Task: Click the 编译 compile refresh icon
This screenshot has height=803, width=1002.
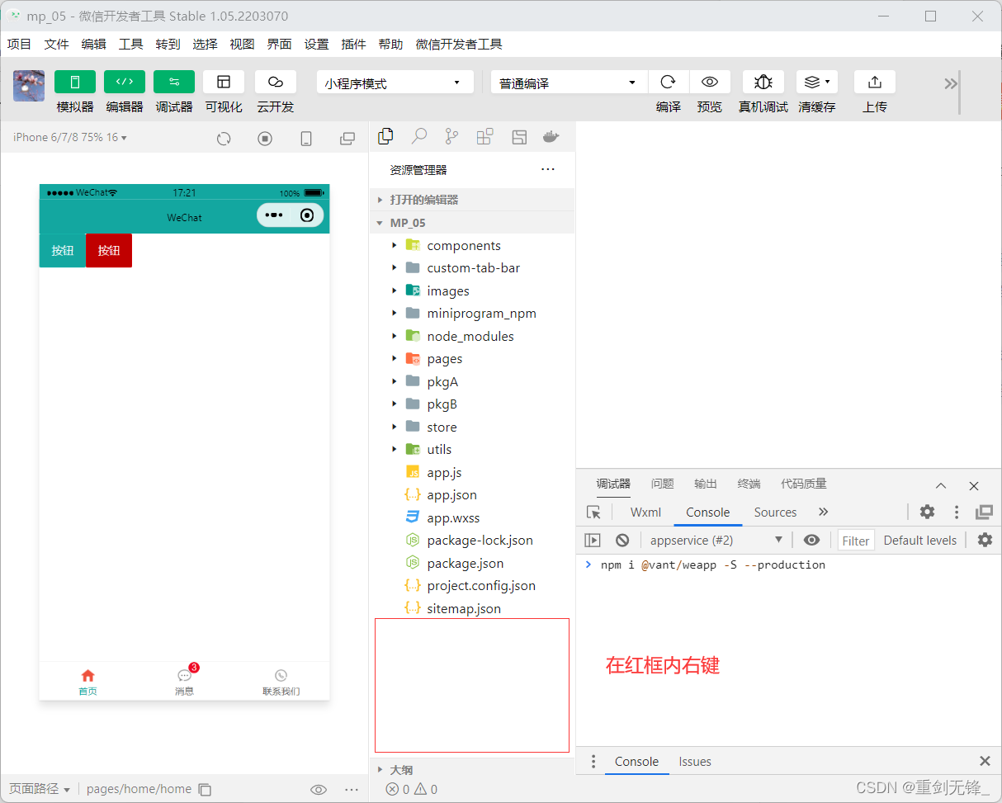Action: [669, 82]
